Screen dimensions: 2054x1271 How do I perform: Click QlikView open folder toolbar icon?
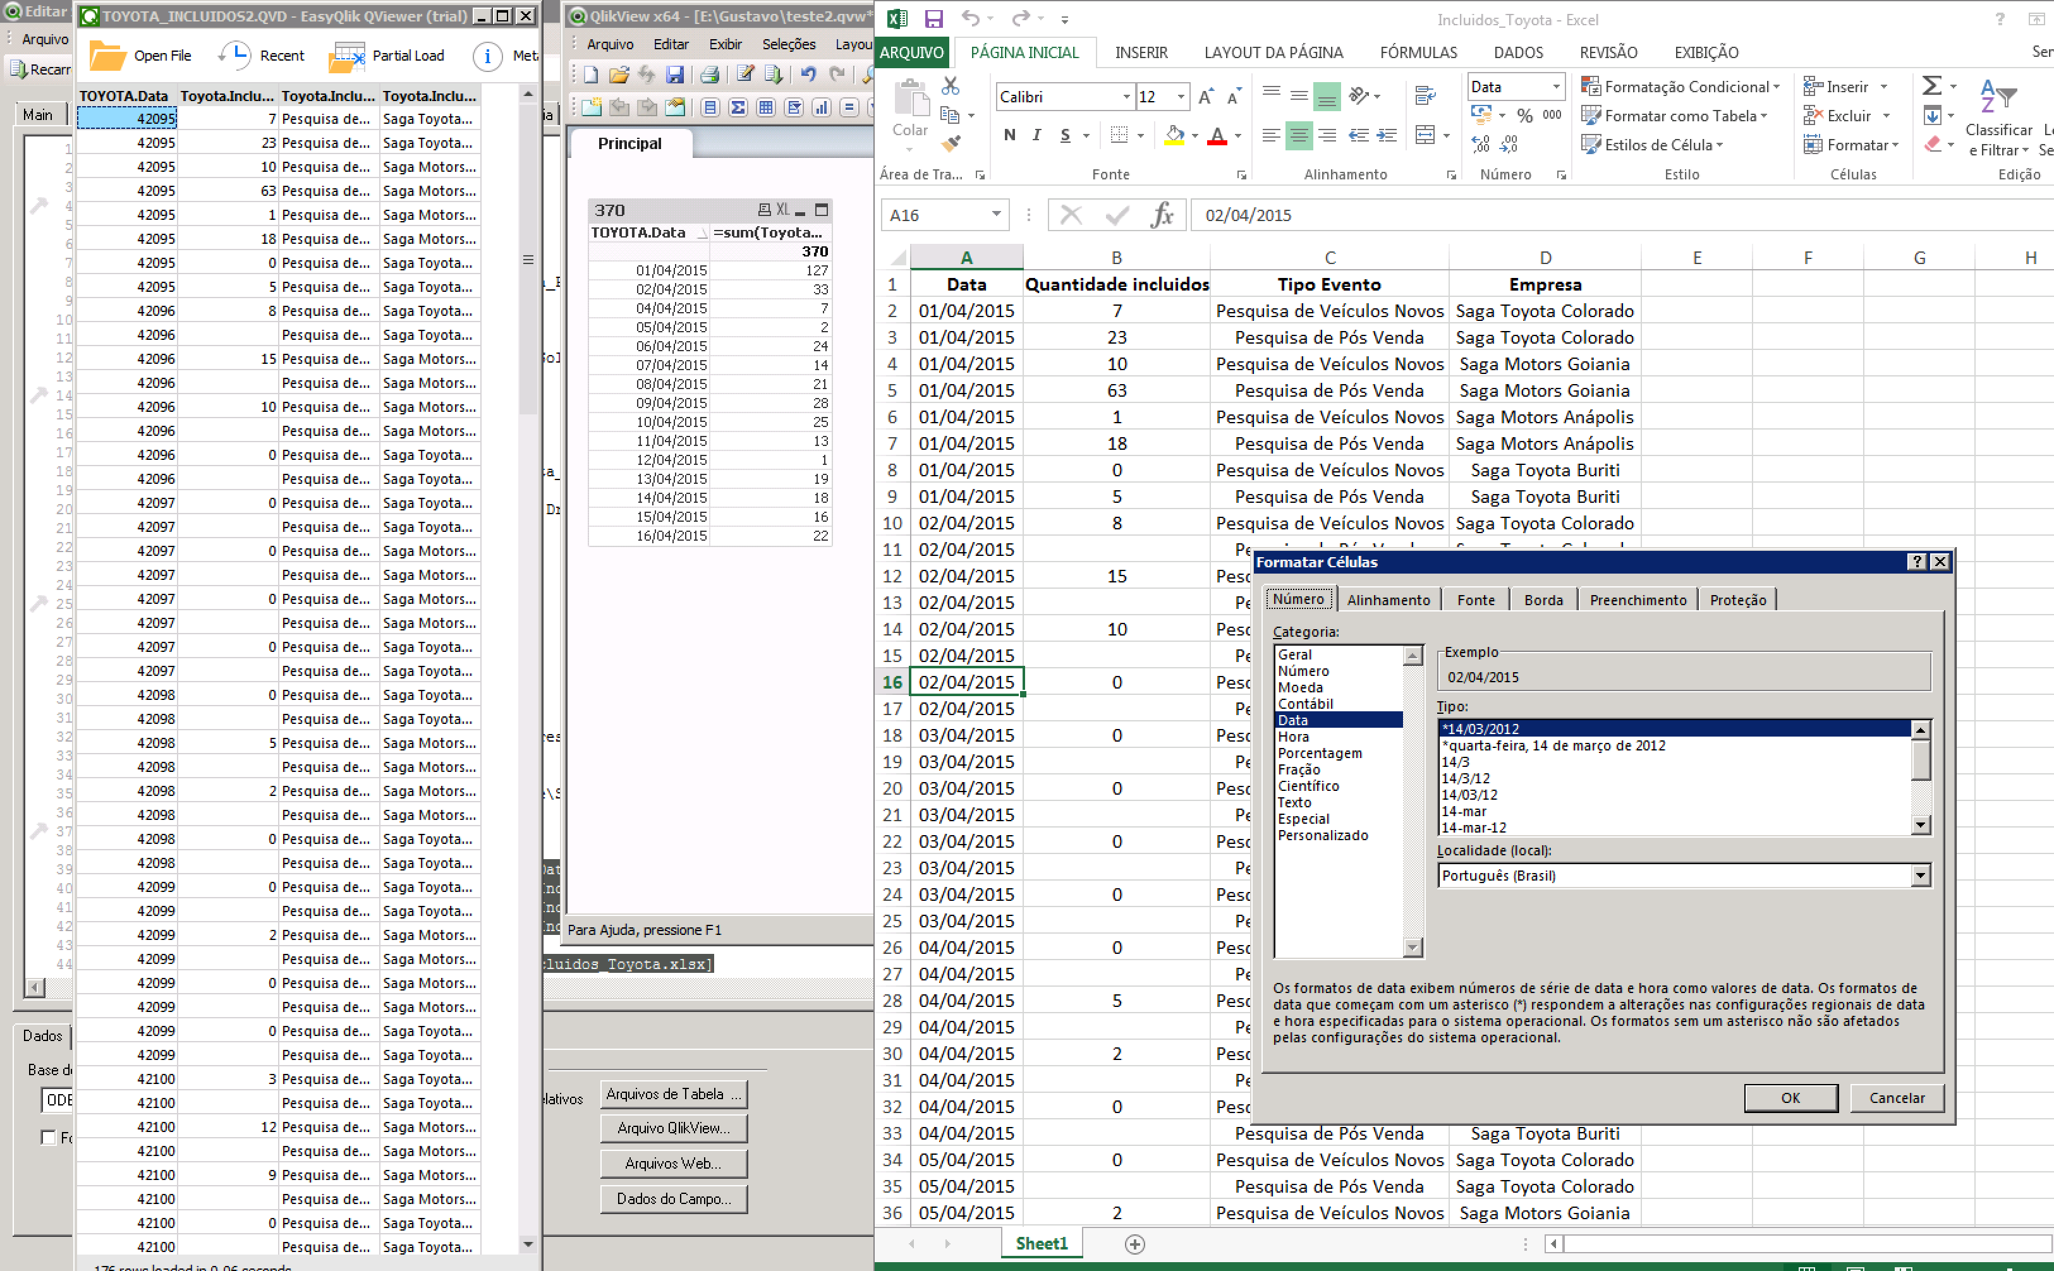(619, 75)
